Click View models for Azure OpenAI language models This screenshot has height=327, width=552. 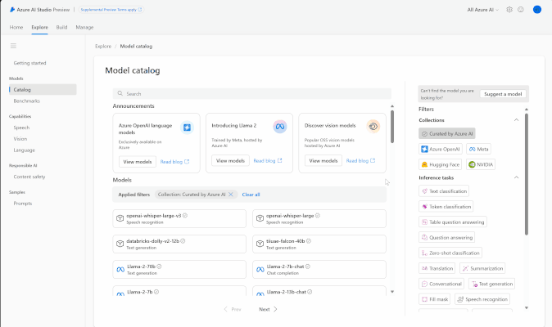138,162
